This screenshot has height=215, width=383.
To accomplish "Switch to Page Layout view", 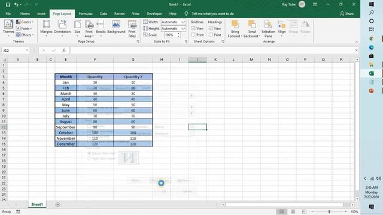I will [x=293, y=211].
